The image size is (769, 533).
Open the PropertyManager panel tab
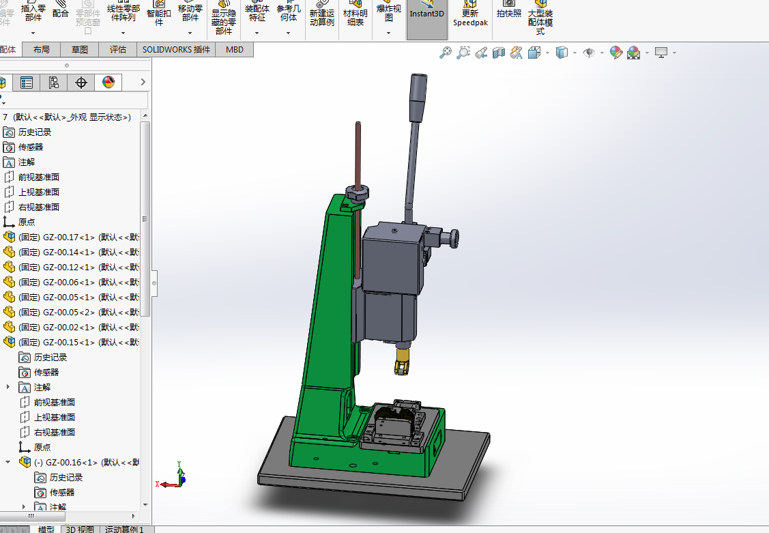click(x=27, y=83)
